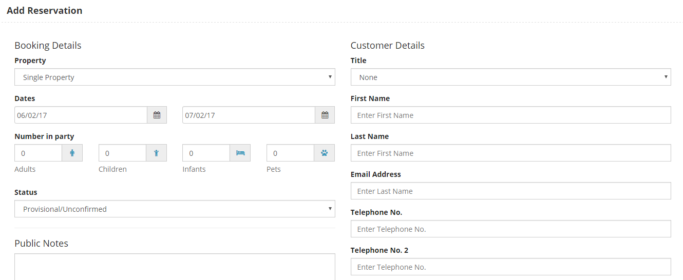This screenshot has height=280, width=683.
Task: Open the end date calendar picker icon
Action: click(325, 115)
